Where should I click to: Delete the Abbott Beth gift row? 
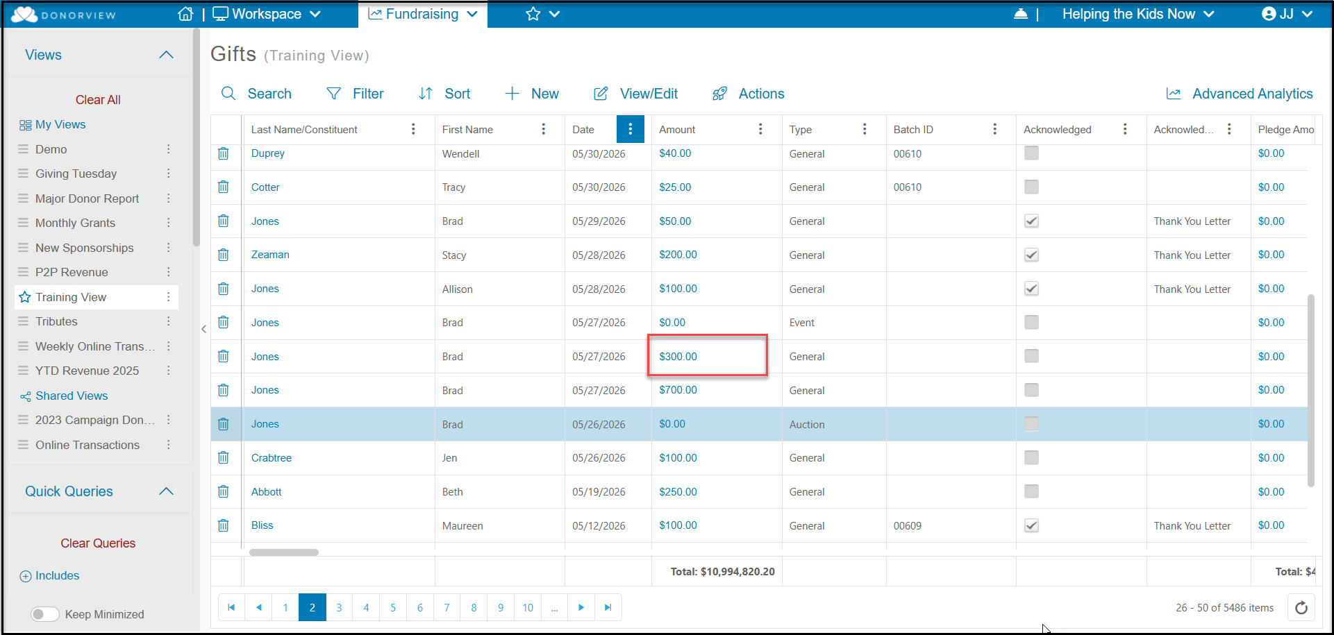click(224, 492)
